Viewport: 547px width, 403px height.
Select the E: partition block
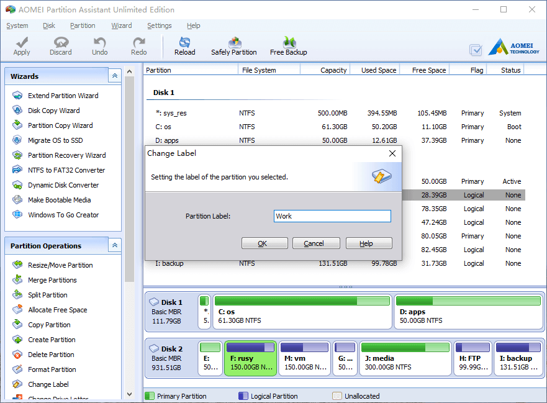click(210, 358)
